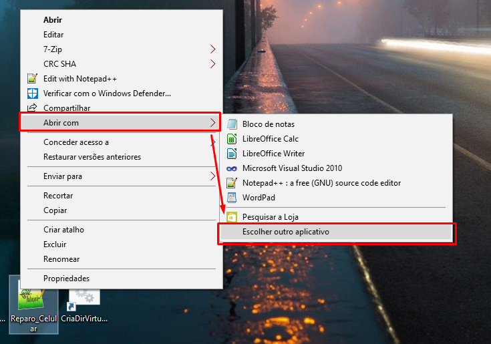491x344 pixels.
Task: Select the CriaDirVirtu... shortcut on the desktop
Action: point(84,305)
